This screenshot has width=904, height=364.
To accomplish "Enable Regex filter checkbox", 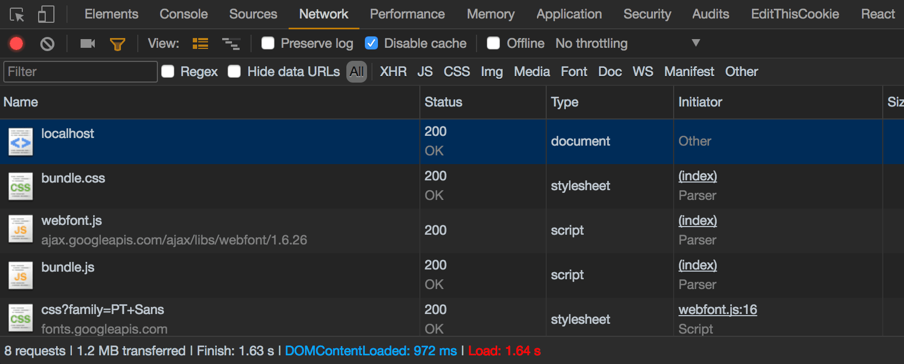I will click(x=168, y=71).
